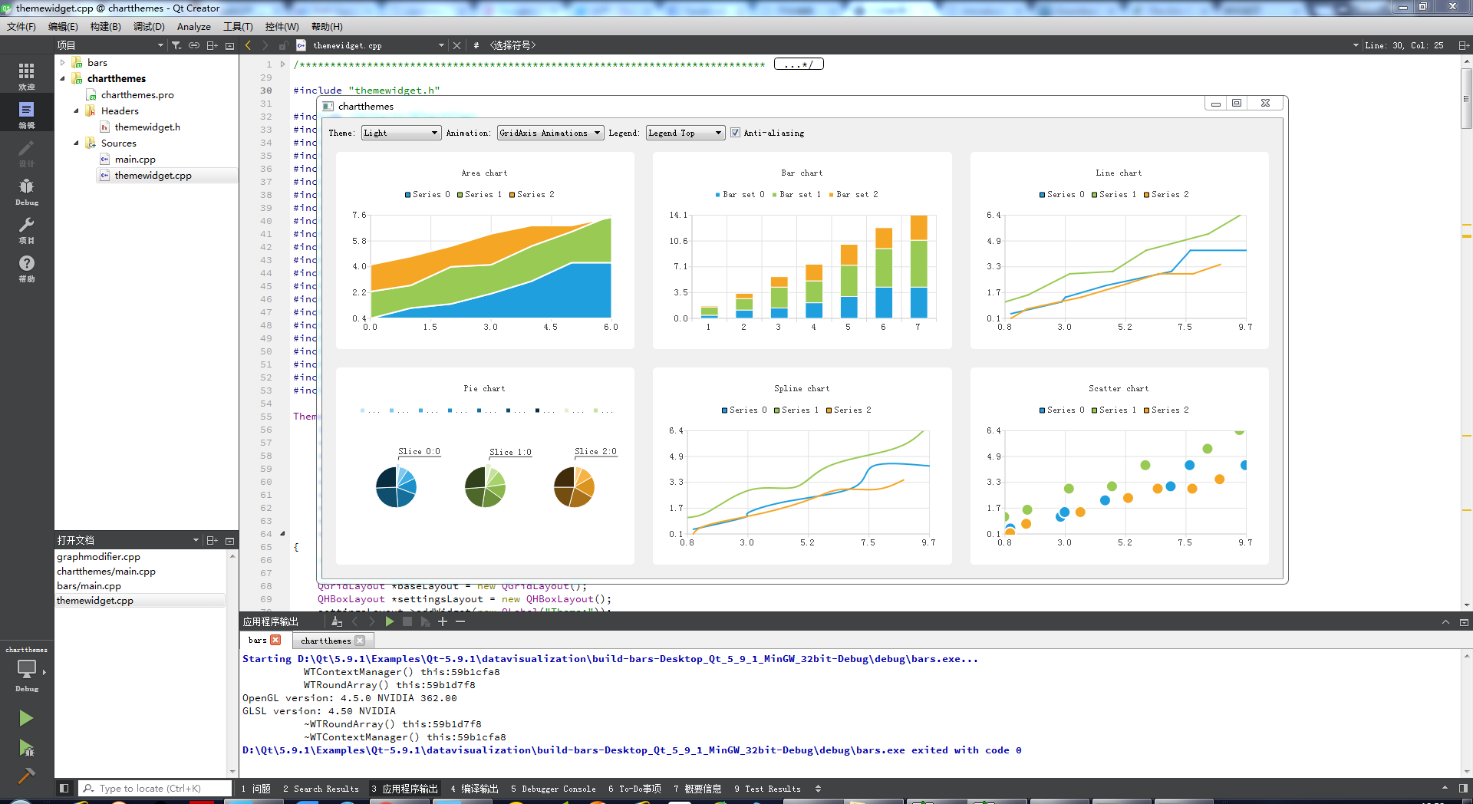
Task: Open the Animation combo box
Action: pyautogui.click(x=549, y=133)
